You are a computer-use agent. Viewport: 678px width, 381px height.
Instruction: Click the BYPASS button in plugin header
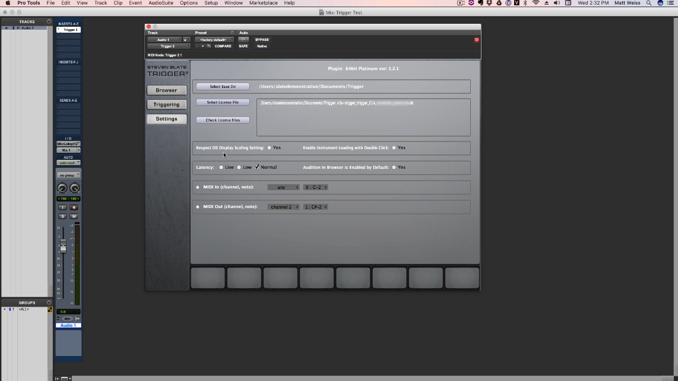point(262,40)
